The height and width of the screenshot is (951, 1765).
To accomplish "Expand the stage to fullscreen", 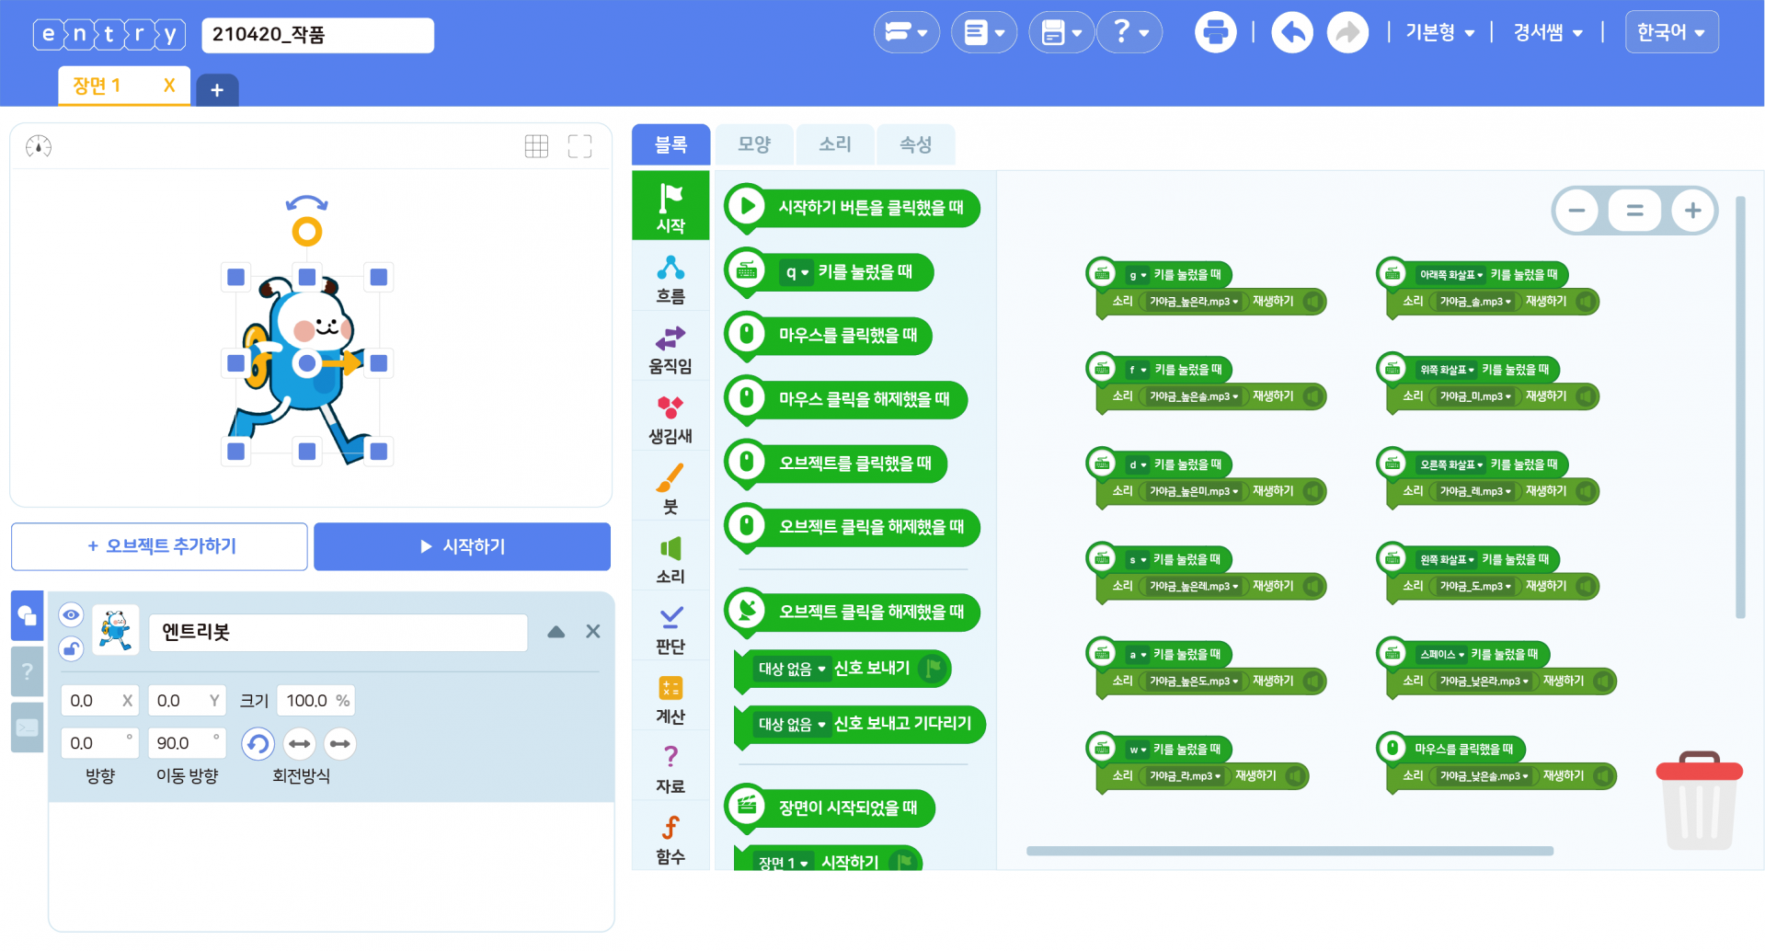I will point(579,146).
